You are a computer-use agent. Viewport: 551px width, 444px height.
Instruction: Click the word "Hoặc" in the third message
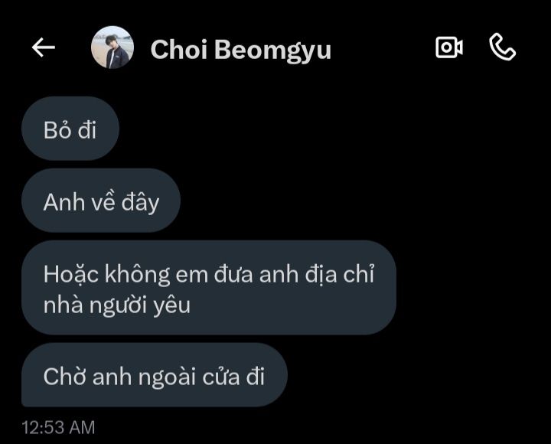click(71, 275)
